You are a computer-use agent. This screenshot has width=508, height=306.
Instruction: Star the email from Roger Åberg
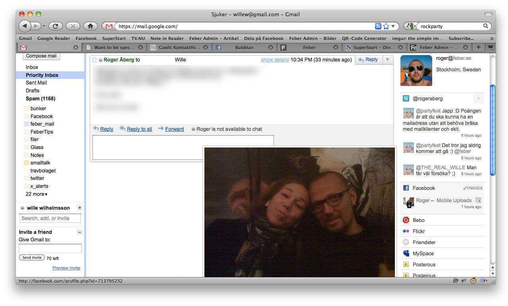click(94, 59)
